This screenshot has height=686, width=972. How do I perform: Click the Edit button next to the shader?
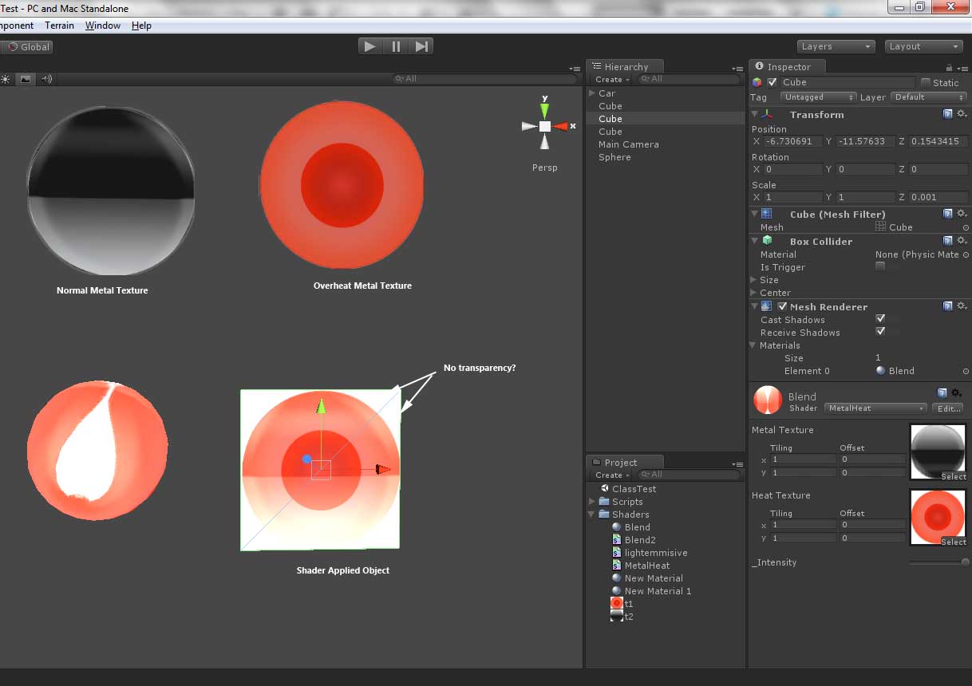coord(946,408)
